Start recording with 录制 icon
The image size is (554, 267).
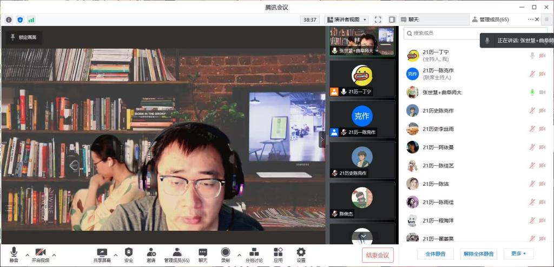pos(225,255)
